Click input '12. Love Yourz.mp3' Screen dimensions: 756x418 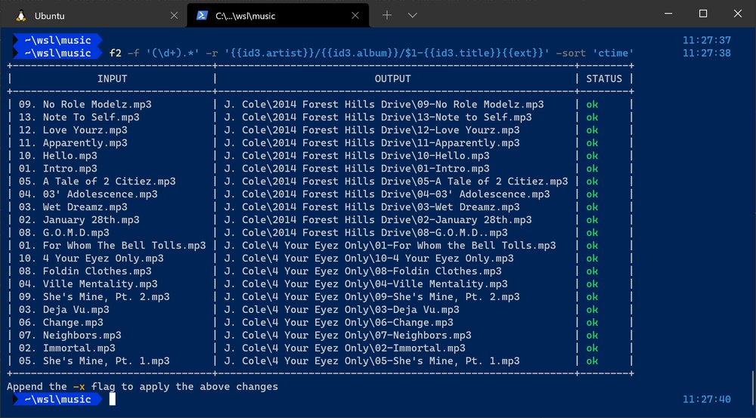click(x=73, y=130)
